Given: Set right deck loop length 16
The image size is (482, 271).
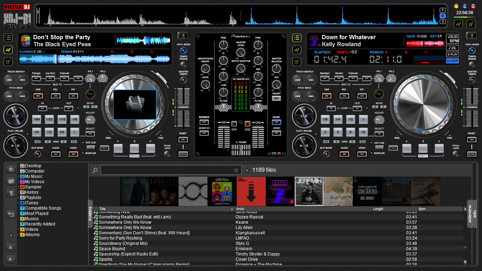Looking at the screenshot, I should [x=363, y=132].
